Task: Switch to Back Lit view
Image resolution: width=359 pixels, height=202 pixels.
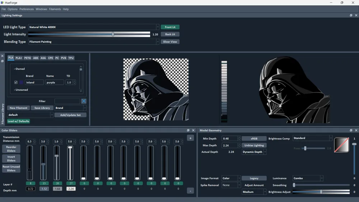Action: point(170,34)
